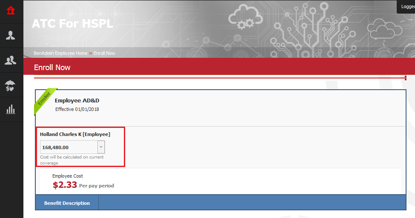
Task: Open BenAdmin Employee Home breadcrumb link
Action: pyautogui.click(x=60, y=53)
